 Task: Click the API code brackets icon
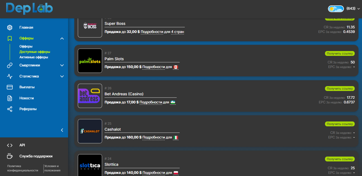tap(10, 145)
